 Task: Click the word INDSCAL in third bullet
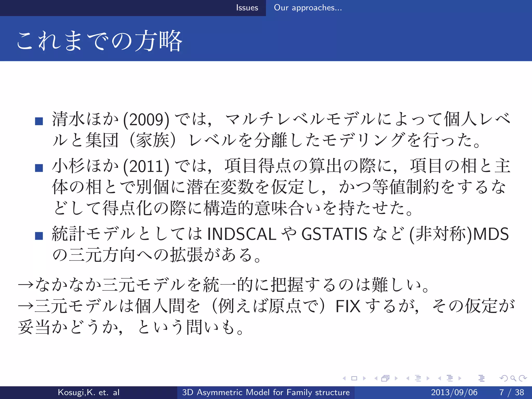(242, 234)
